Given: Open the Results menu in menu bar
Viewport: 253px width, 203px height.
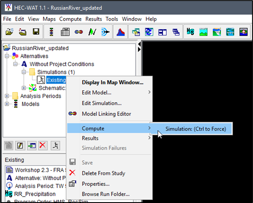Looking at the screenshot, I should 94,19.
